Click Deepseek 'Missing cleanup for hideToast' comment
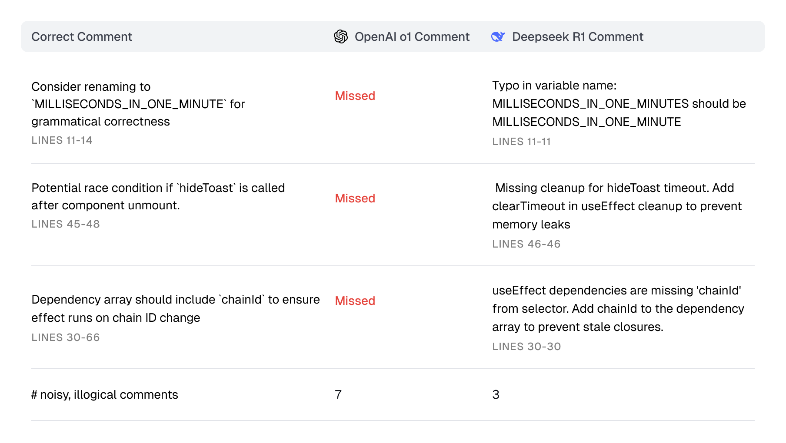The width and height of the screenshot is (786, 443). point(617,206)
